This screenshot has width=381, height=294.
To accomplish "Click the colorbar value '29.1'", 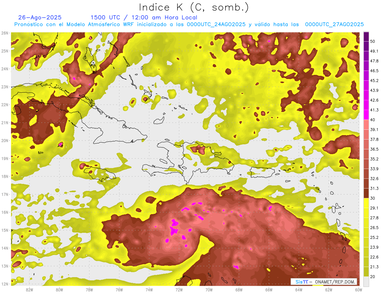I will (x=374, y=208).
